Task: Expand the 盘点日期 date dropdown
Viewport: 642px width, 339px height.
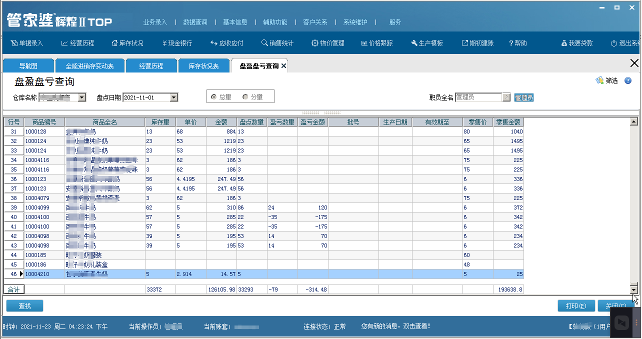Action: 173,97
